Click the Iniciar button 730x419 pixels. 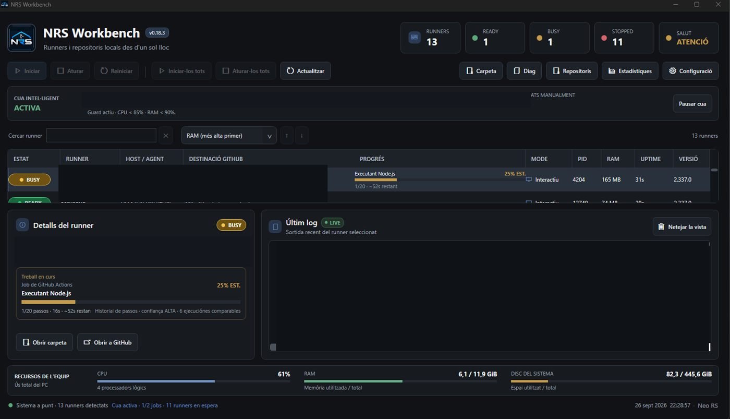(x=27, y=71)
